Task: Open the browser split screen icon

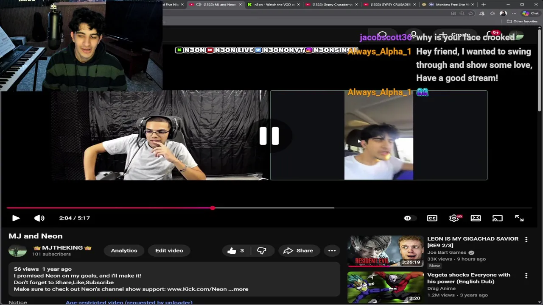Action: pyautogui.click(x=453, y=13)
